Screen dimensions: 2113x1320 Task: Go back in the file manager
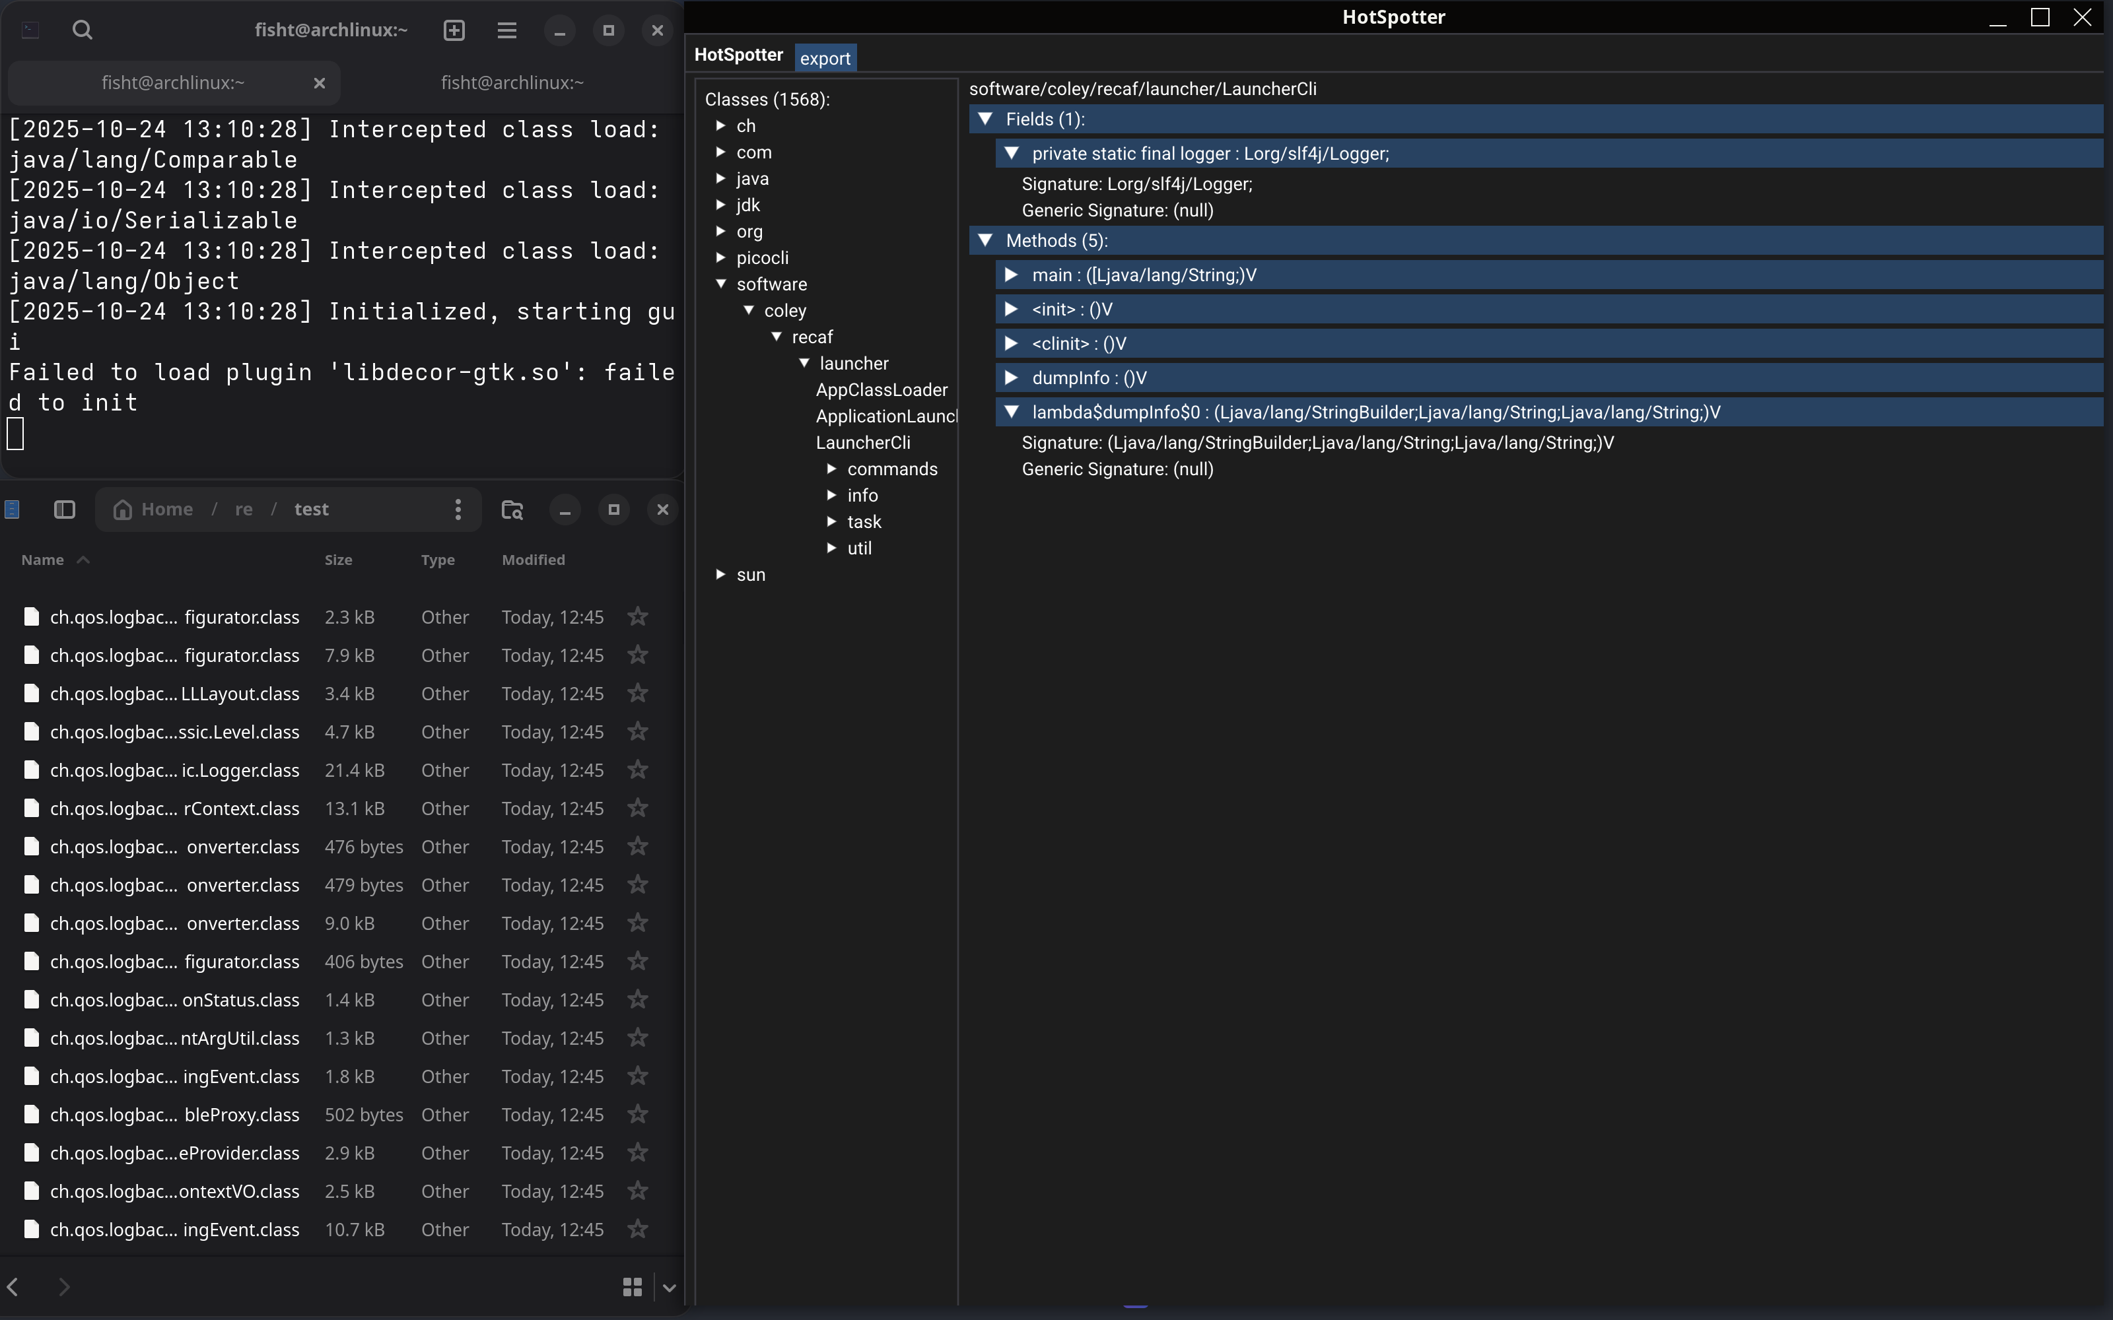coord(13,1286)
